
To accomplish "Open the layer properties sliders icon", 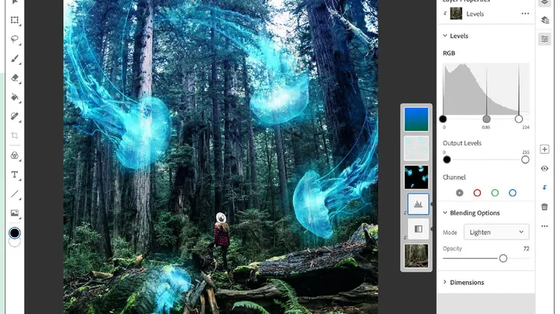I will [544, 39].
